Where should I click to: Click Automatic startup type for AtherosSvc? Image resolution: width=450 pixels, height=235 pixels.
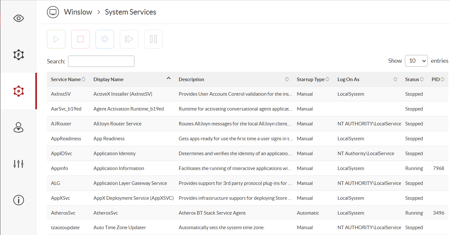click(x=308, y=213)
